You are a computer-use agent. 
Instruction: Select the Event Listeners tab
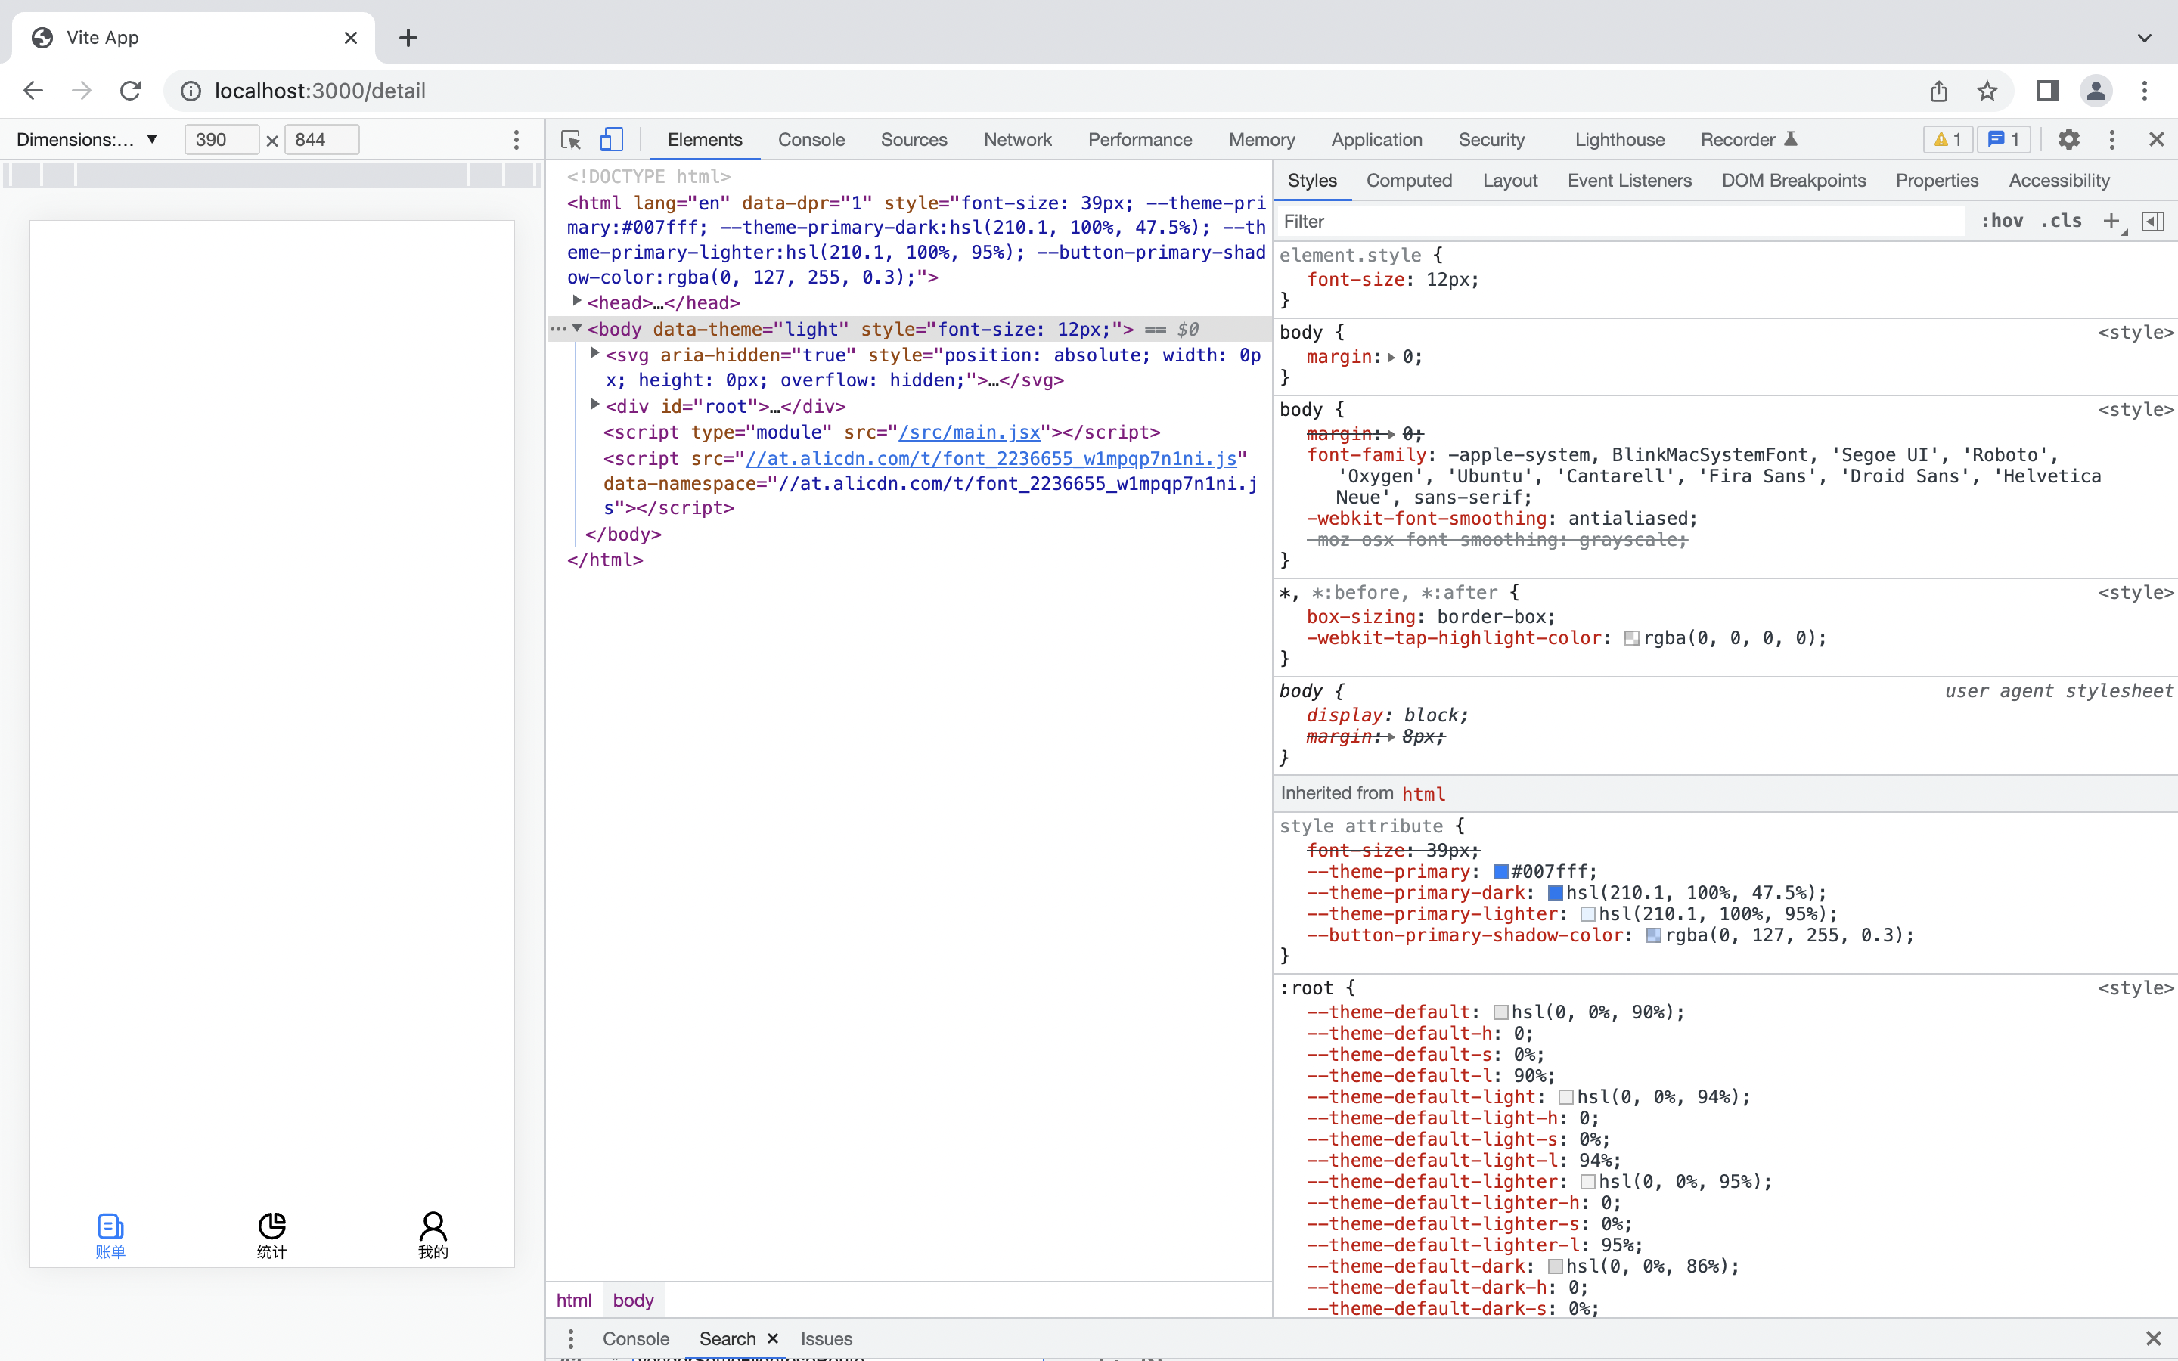click(x=1629, y=181)
